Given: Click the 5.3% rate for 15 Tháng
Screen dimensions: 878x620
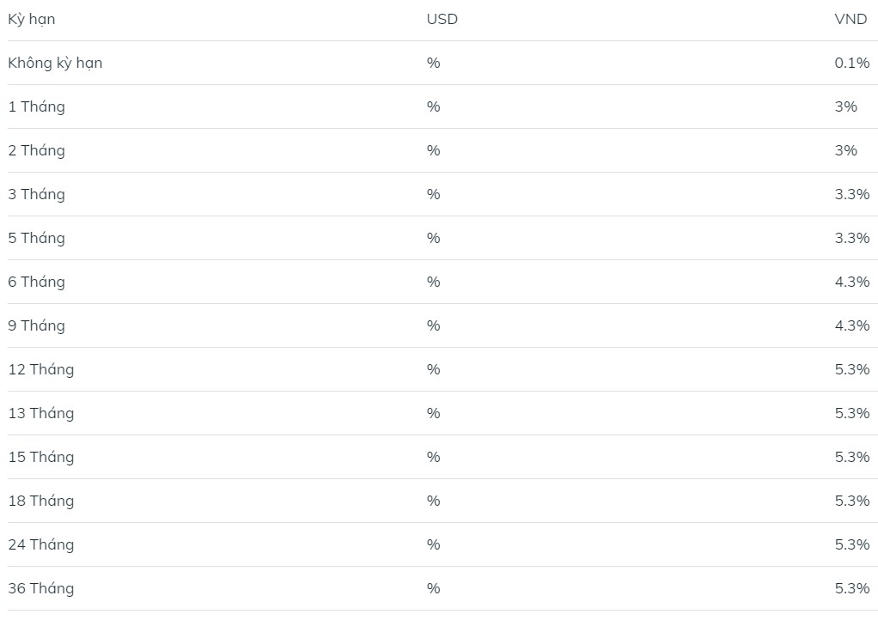Looking at the screenshot, I should coord(851,457).
